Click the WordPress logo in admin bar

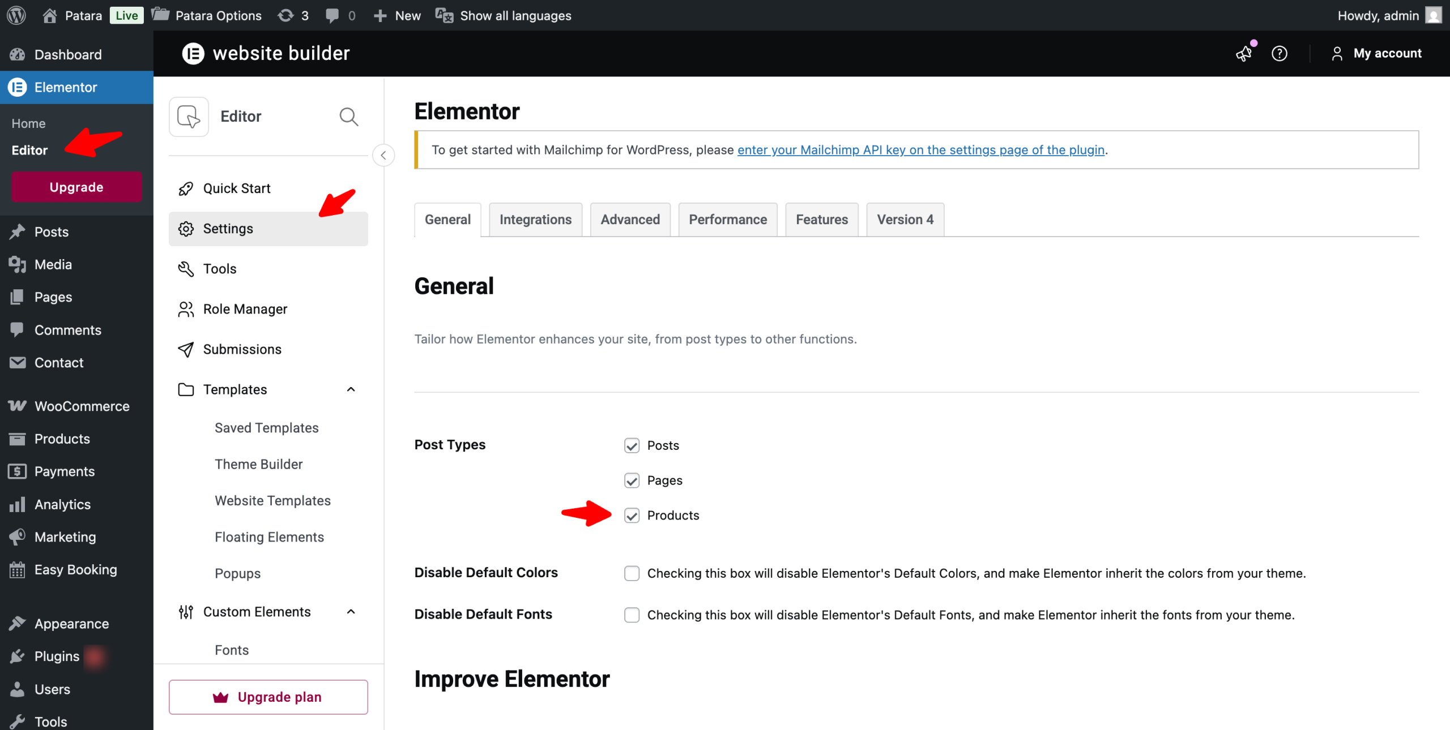pos(16,15)
